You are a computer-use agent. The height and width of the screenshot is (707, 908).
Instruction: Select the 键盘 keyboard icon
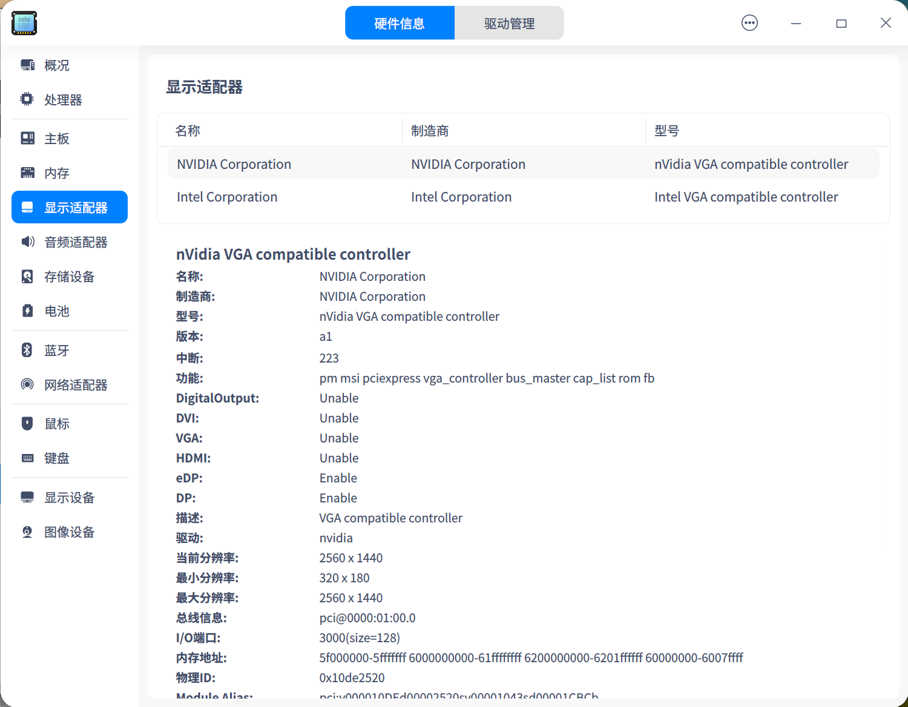tap(27, 458)
